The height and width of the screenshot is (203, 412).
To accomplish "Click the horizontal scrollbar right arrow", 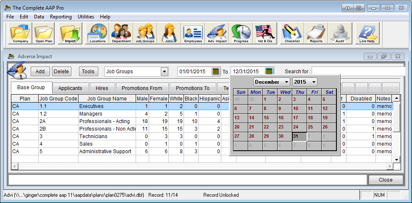I will tap(390, 166).
